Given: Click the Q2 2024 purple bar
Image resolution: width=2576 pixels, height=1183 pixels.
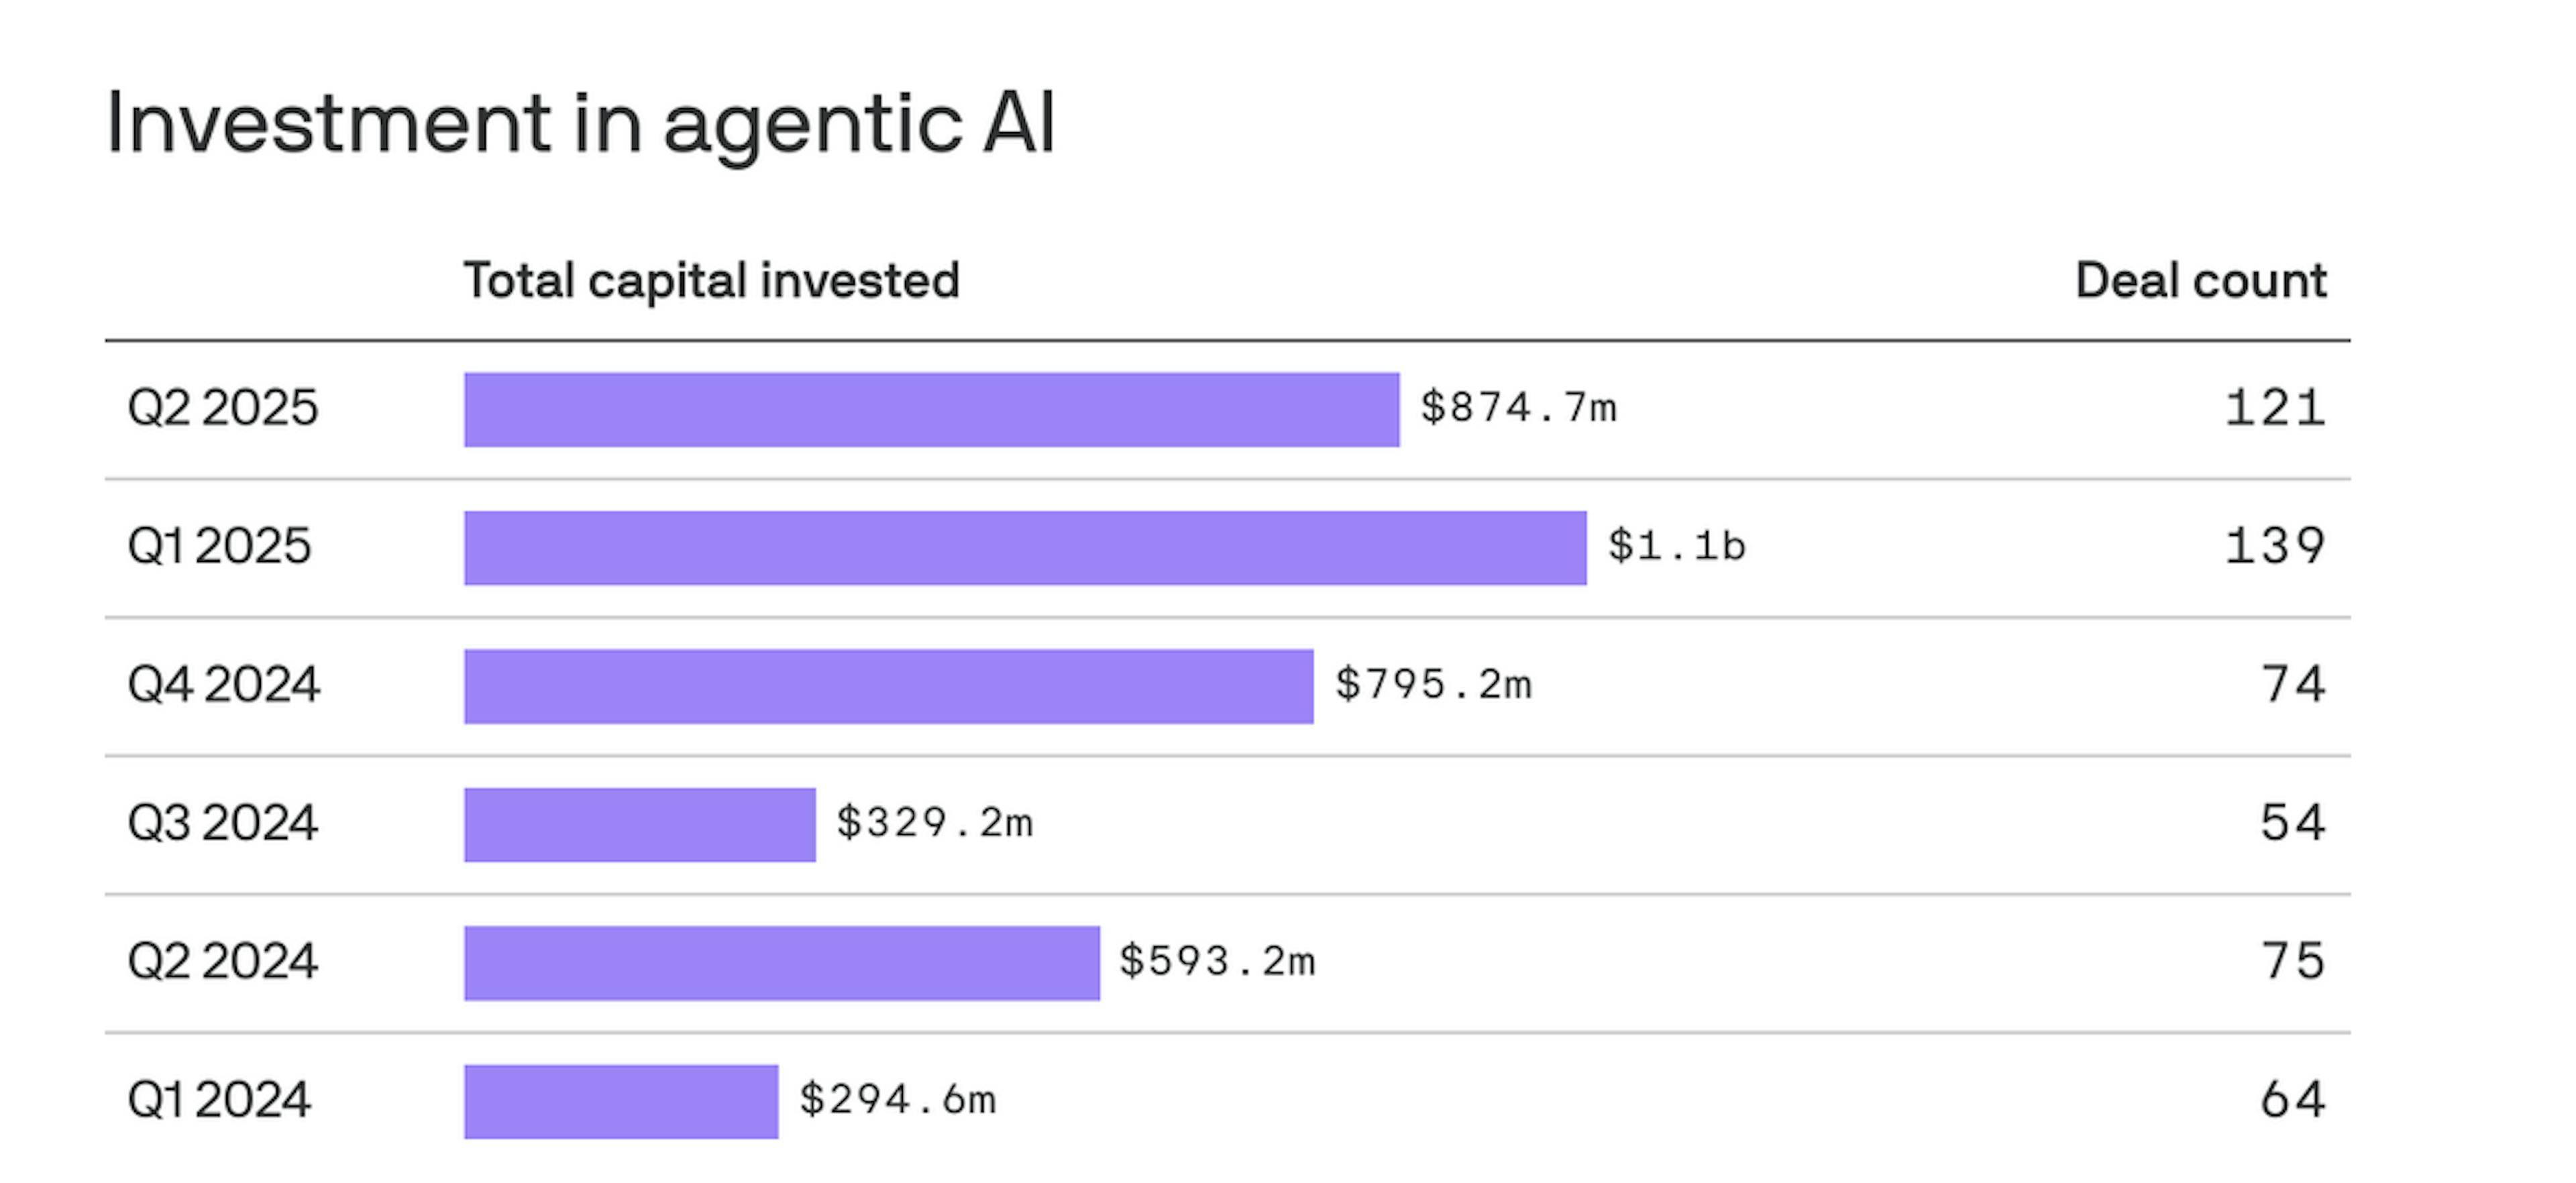Looking at the screenshot, I should (x=781, y=963).
